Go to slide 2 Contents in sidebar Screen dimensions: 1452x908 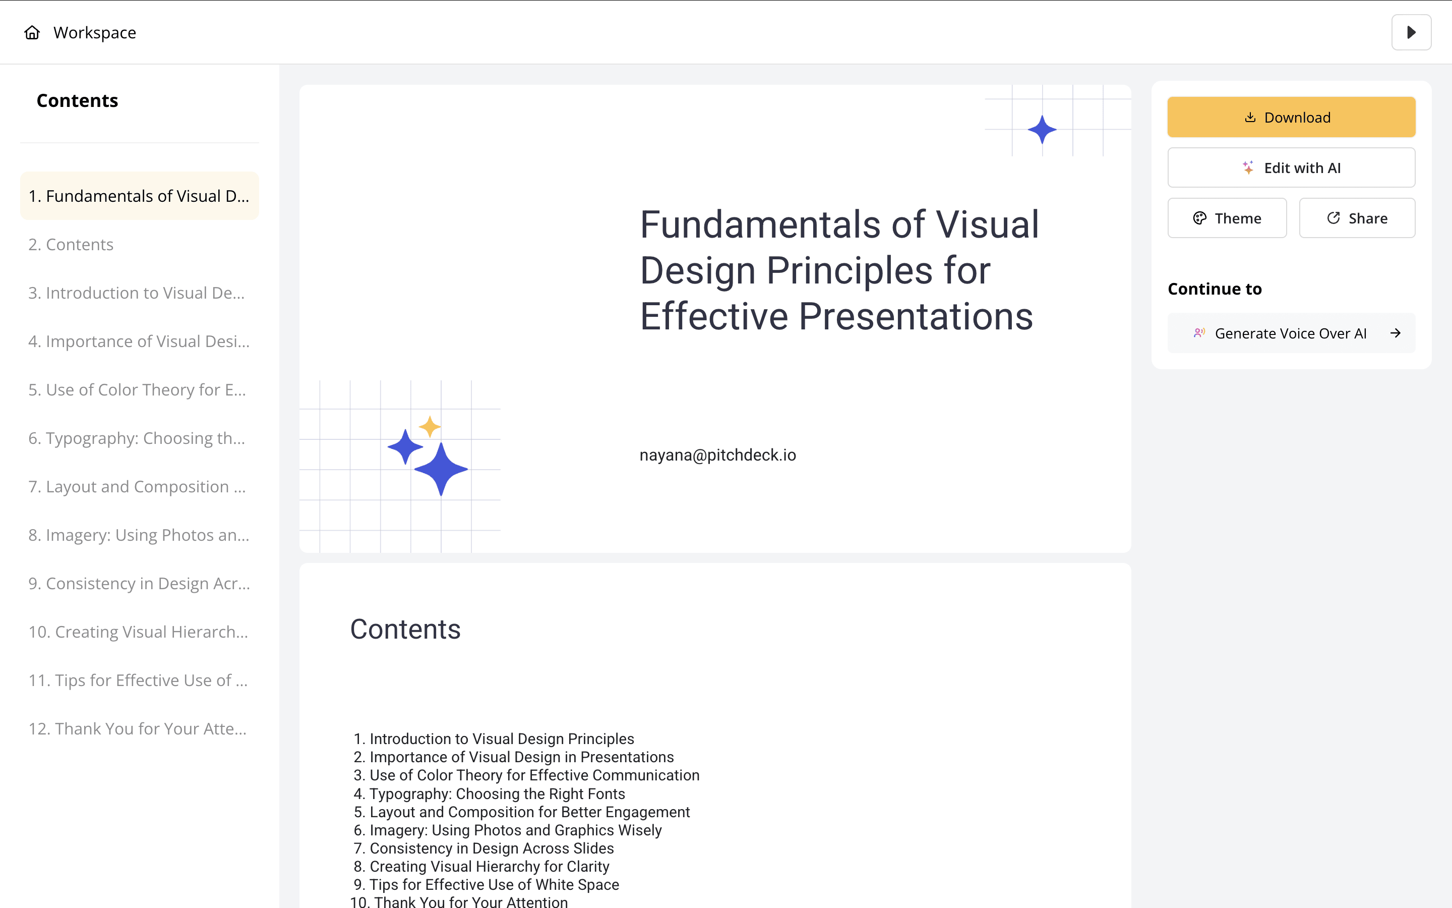(x=140, y=245)
